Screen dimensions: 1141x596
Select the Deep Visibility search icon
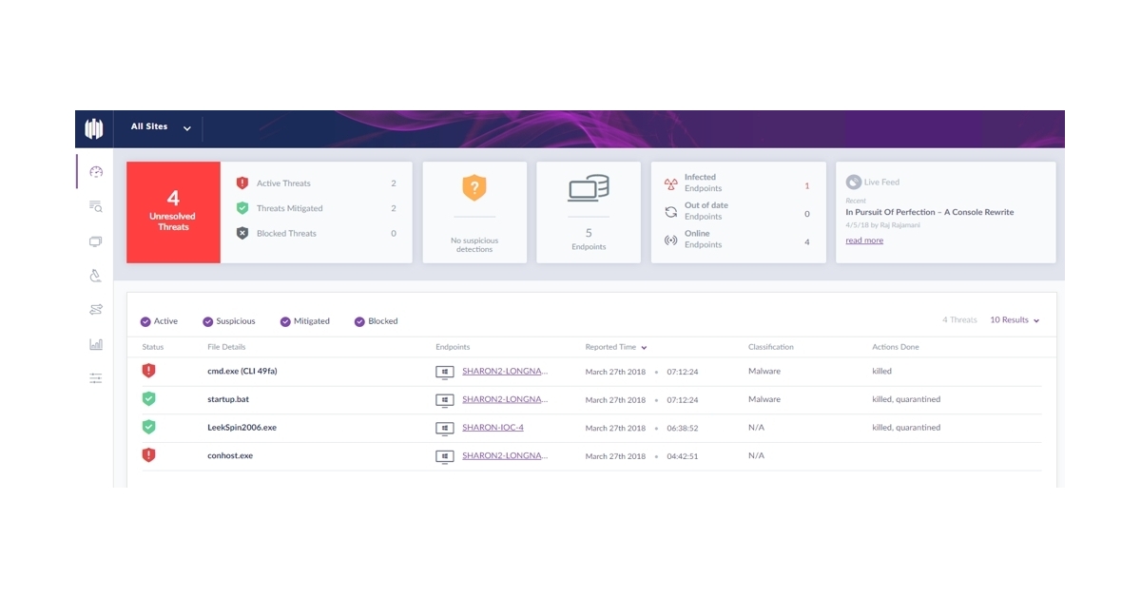94,206
